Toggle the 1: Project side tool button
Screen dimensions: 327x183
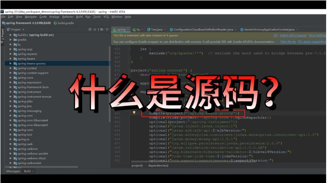click(x=3, y=36)
